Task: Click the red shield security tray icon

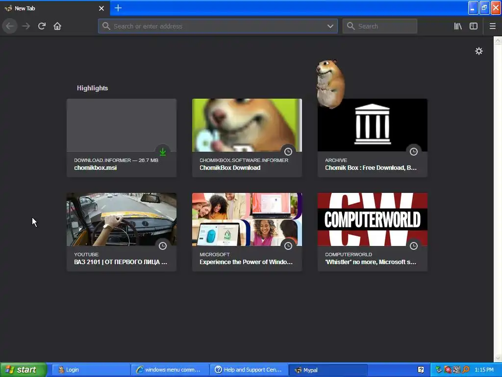Action: click(x=448, y=370)
